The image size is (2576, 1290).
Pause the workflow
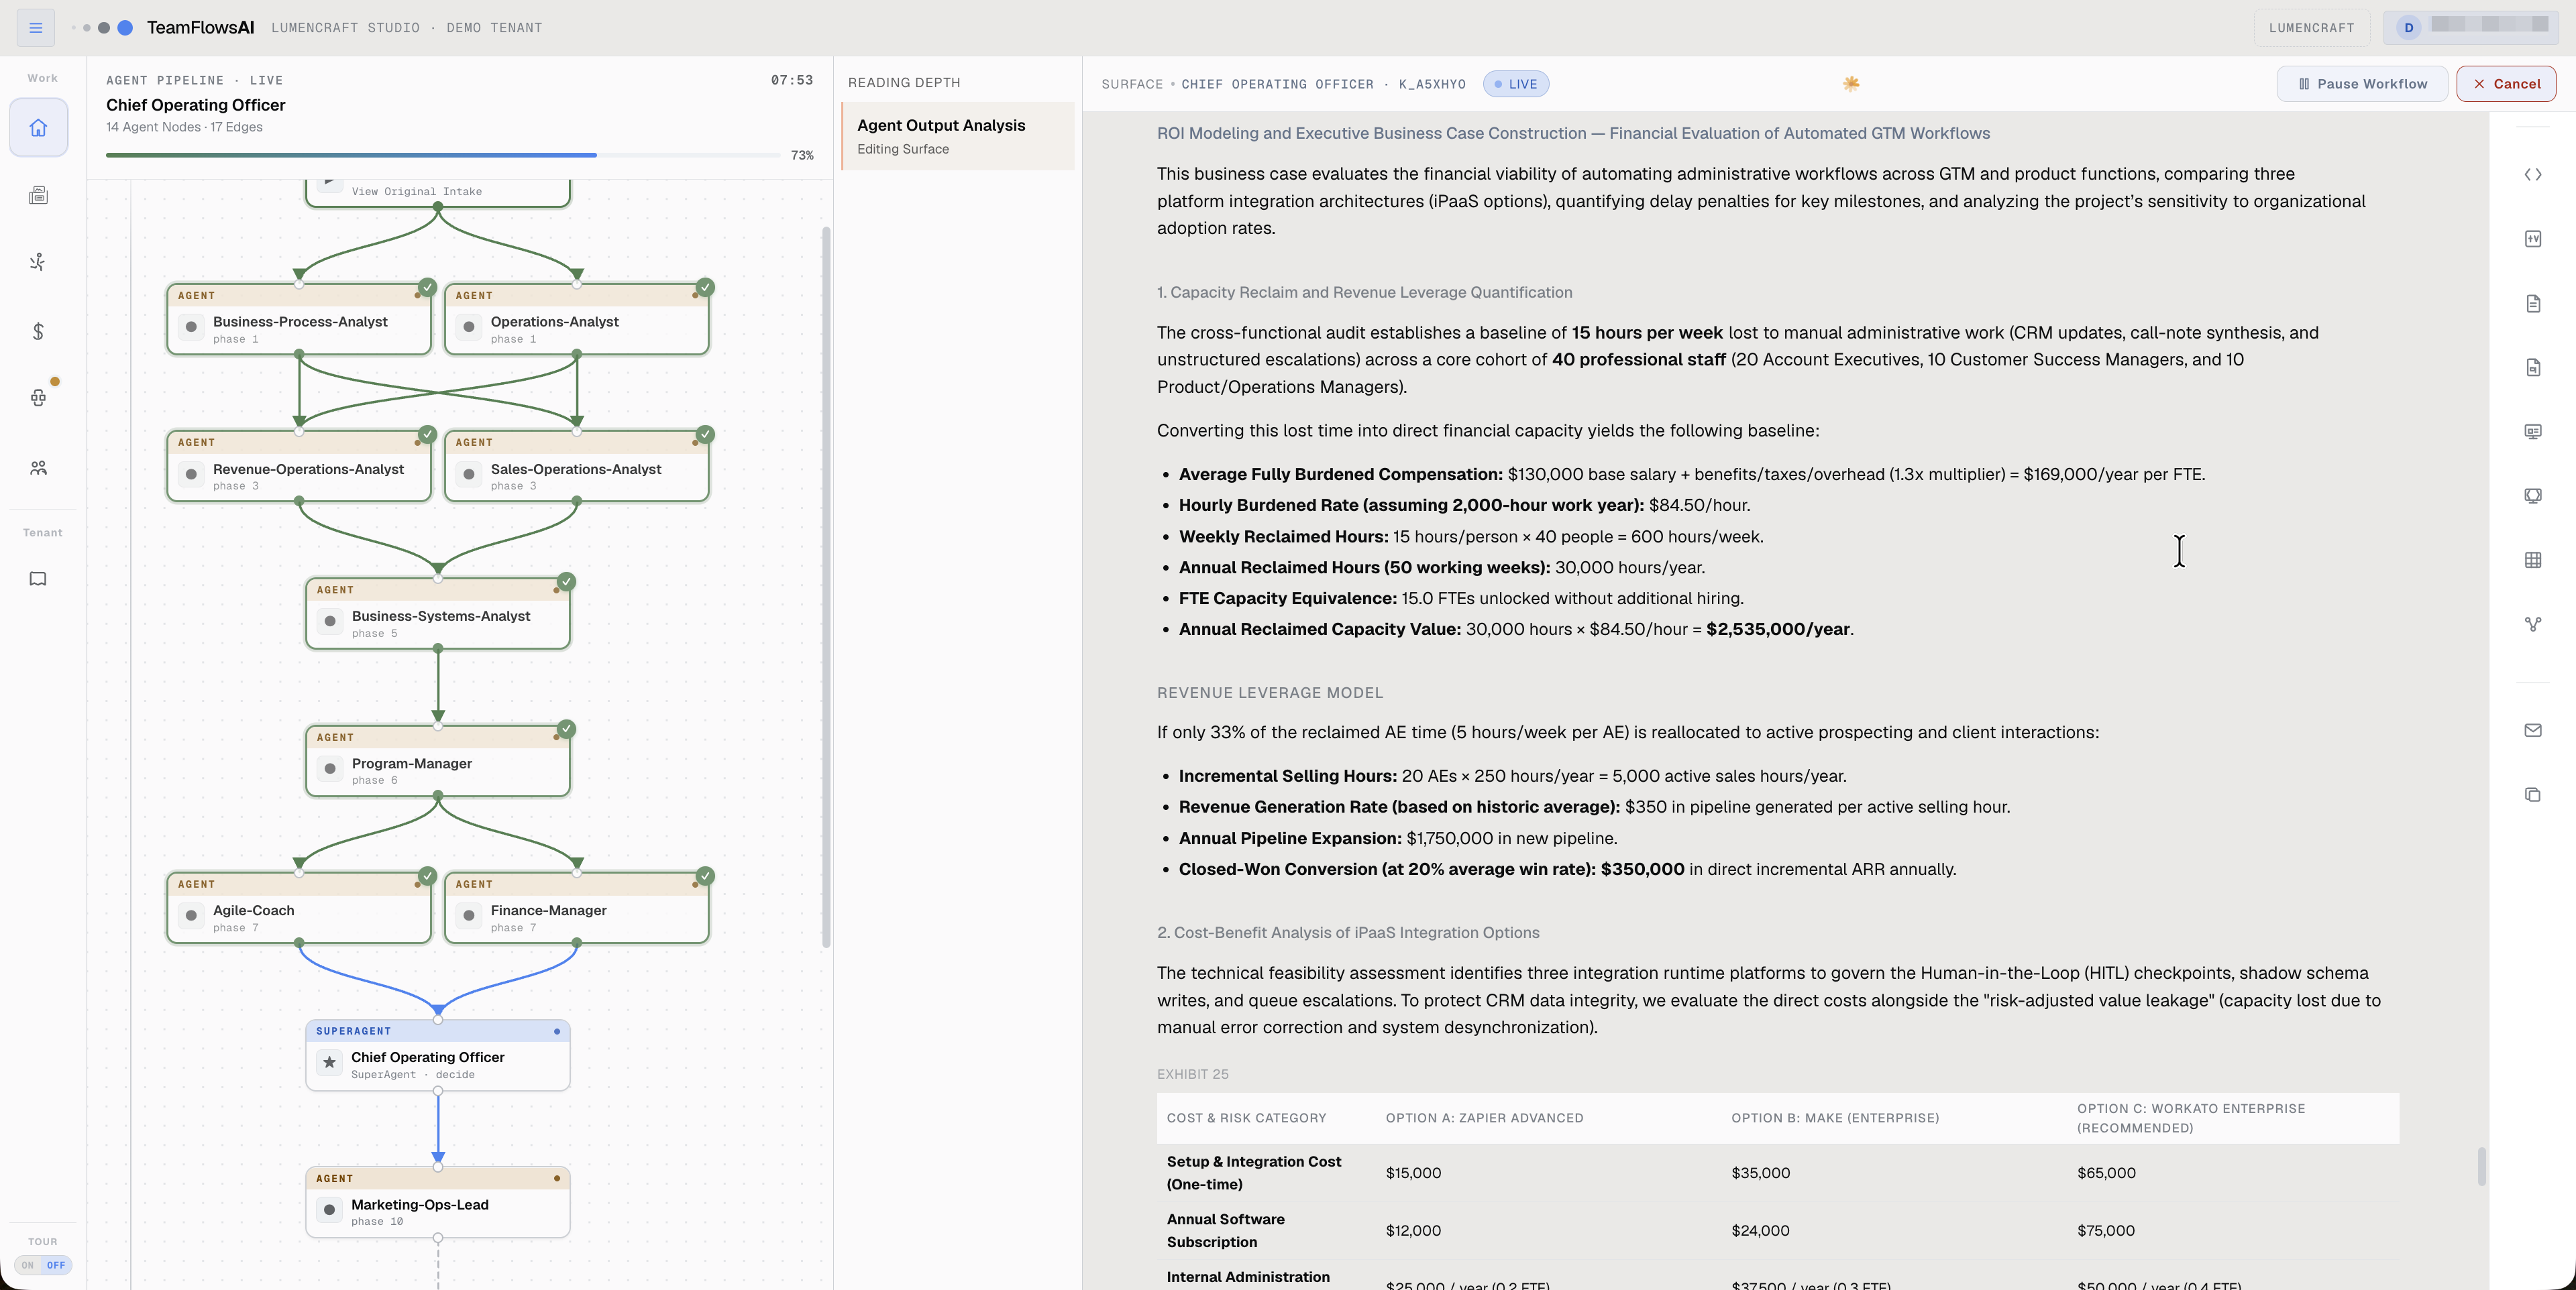point(2362,84)
